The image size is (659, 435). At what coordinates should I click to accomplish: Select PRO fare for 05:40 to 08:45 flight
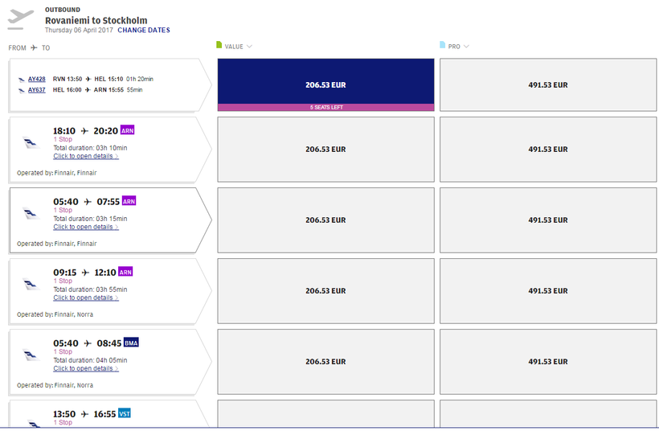548,361
